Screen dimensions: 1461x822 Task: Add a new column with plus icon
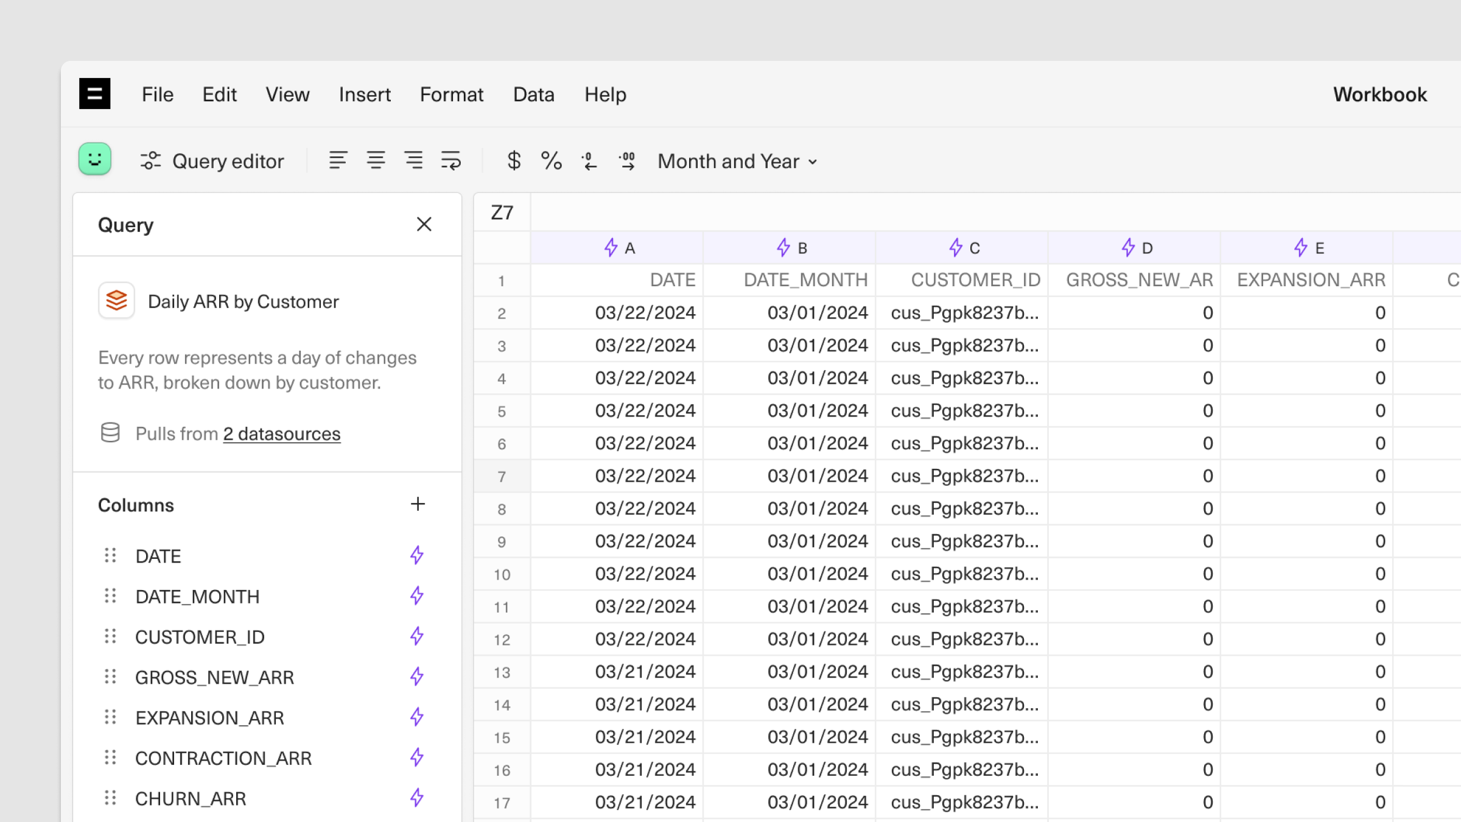(x=418, y=504)
